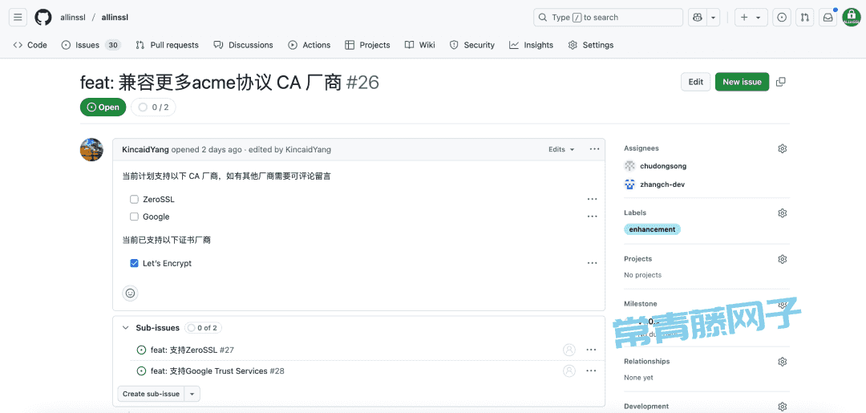Image resolution: width=866 pixels, height=413 pixels.
Task: Focus the Type / to search field
Action: pyautogui.click(x=608, y=17)
